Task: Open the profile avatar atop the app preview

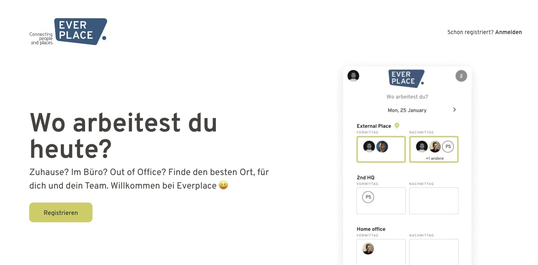Action: click(x=353, y=76)
